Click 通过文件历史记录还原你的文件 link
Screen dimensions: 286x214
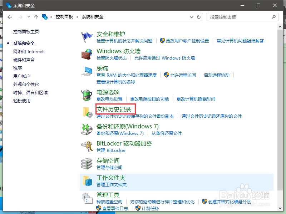click(212, 116)
